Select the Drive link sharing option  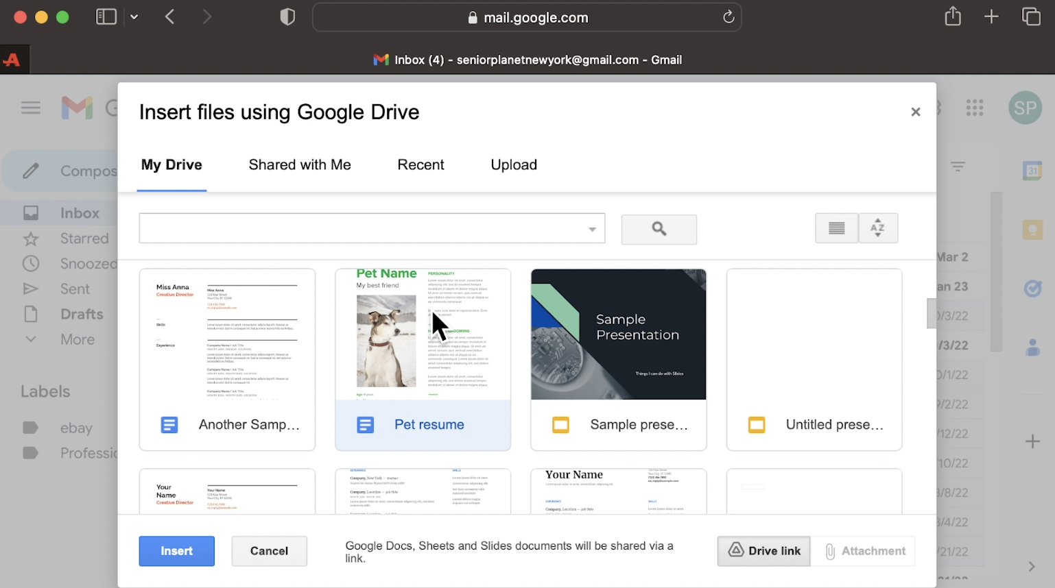click(x=763, y=551)
